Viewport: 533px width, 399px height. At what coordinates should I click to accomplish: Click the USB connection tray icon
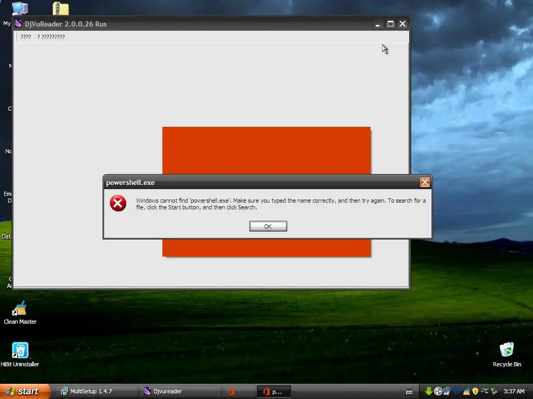[x=485, y=391]
